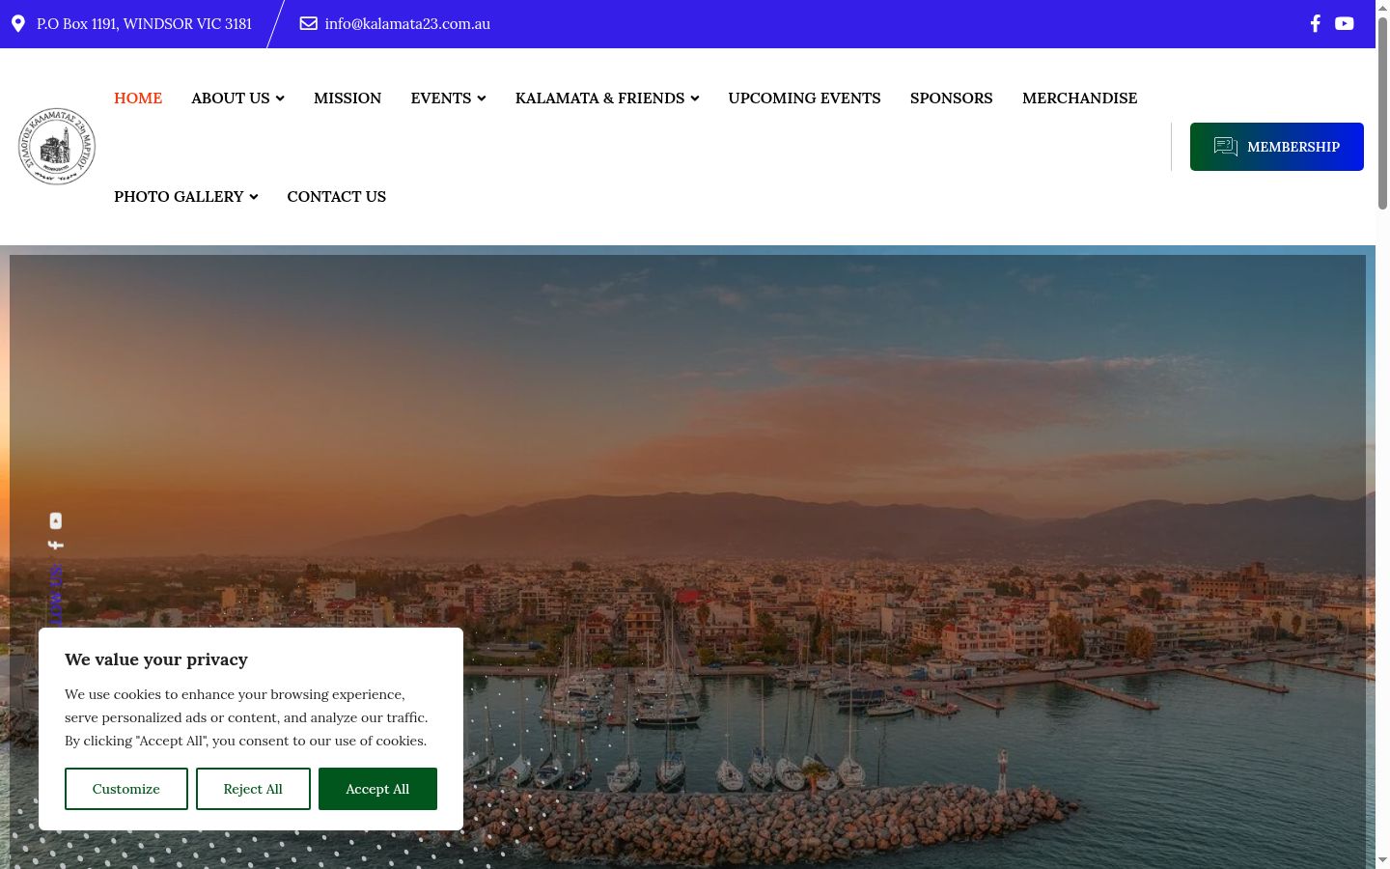Open the Merchandise menu item
The height and width of the screenshot is (869, 1390).
tap(1079, 98)
